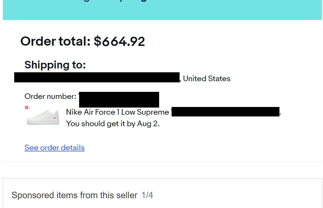Click the United States address text

(x=207, y=79)
